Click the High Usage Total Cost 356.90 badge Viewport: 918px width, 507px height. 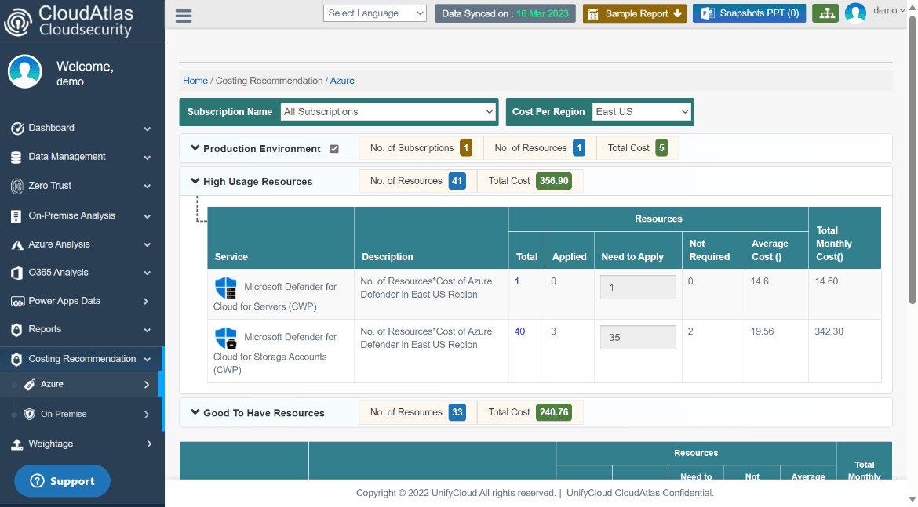pos(554,181)
